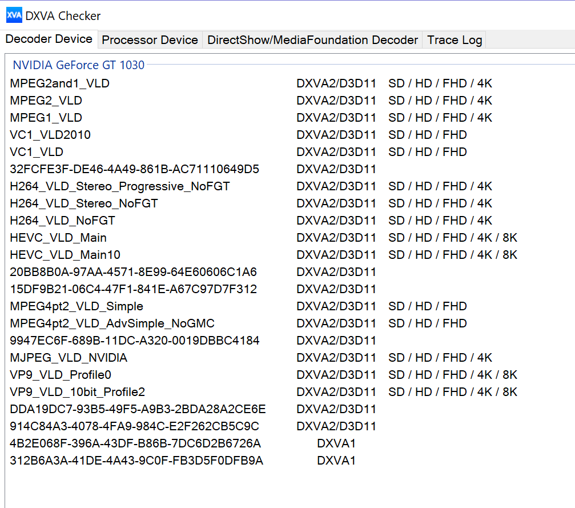Select the HEVC_VLD_Main10 row
The height and width of the screenshot is (508, 575).
click(289, 255)
